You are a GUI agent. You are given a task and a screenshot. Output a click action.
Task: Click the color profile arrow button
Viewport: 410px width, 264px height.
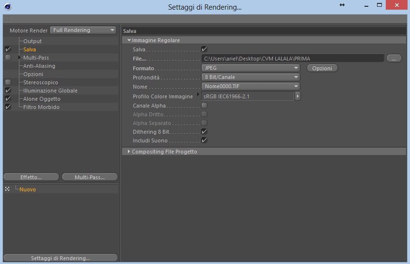click(298, 96)
